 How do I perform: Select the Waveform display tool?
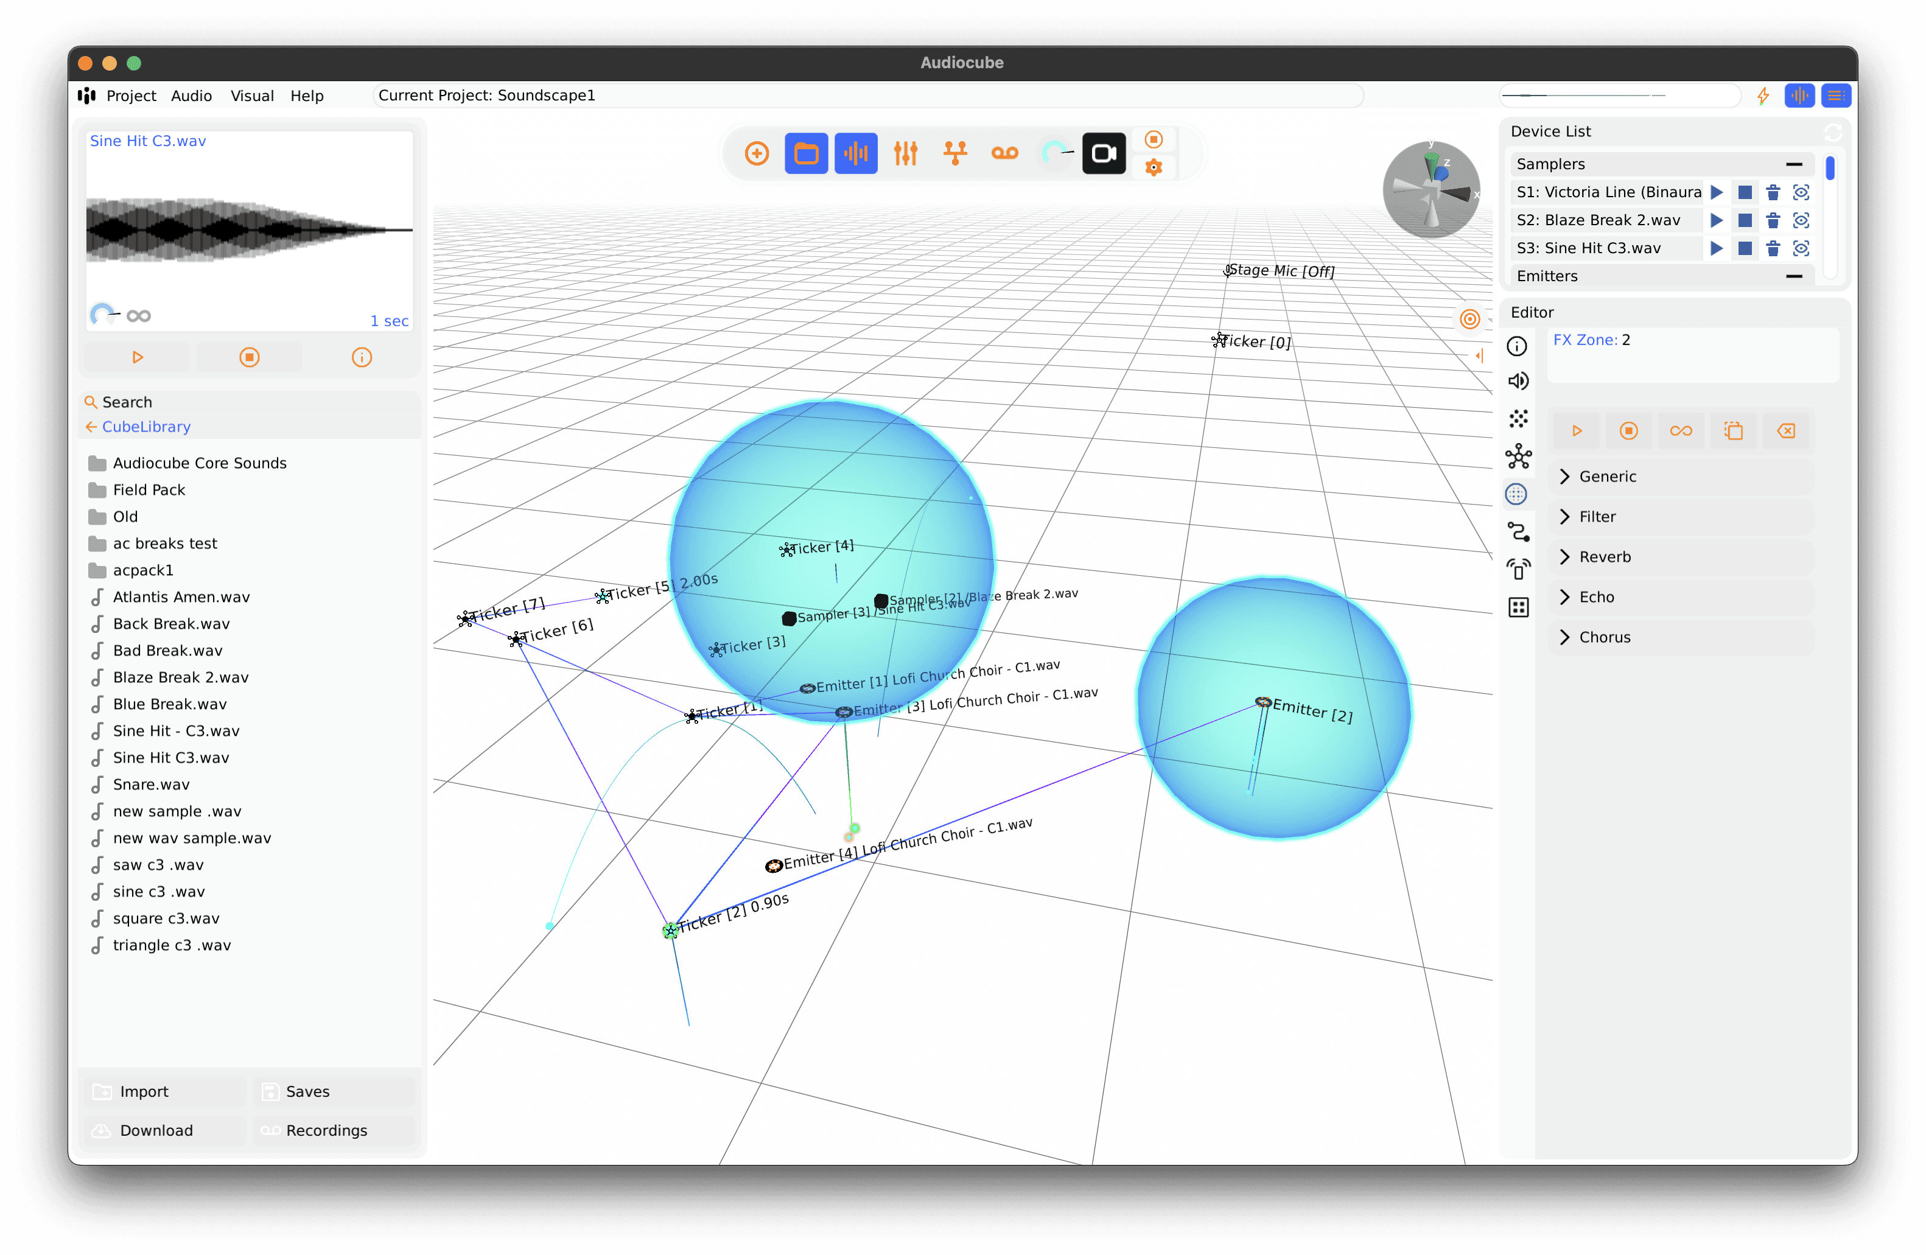click(853, 153)
